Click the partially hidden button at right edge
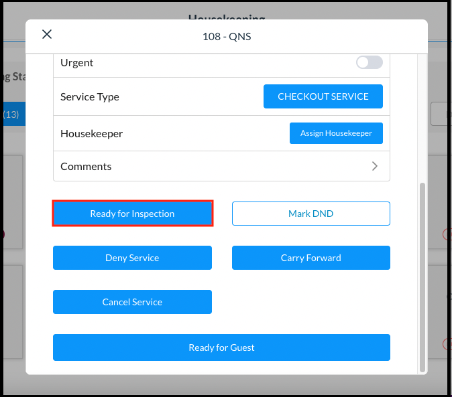Image resolution: width=452 pixels, height=397 pixels. 441,114
